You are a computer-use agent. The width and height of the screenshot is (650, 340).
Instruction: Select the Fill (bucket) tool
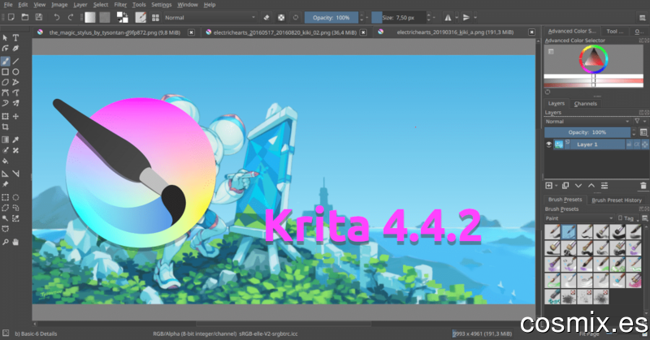click(x=5, y=161)
